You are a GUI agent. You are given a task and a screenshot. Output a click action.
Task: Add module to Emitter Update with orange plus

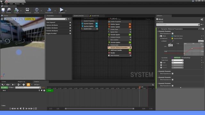pos(130,27)
